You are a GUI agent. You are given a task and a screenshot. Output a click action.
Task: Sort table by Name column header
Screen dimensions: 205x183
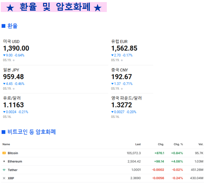tap(6, 144)
